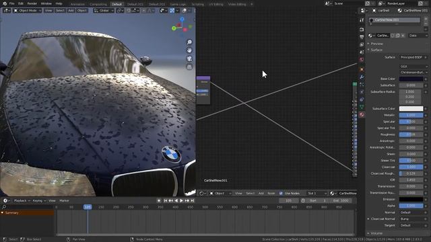Click the Subsurface Color swatch
The width and height of the screenshot is (431, 242).
(411, 109)
